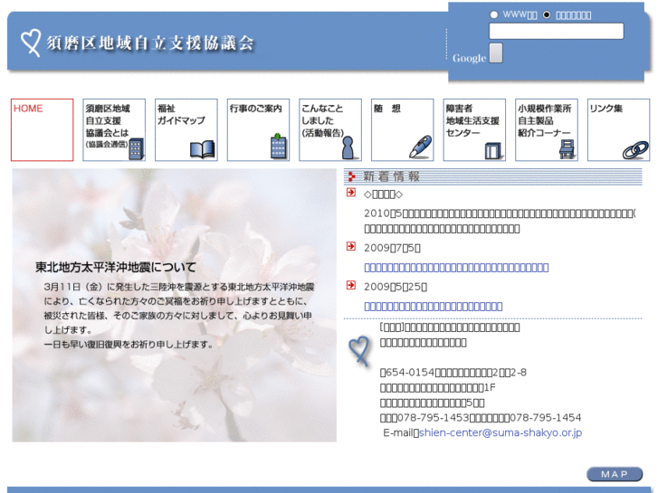
Task: Click the 2010 5 news paragraph text
Action: [x=500, y=221]
